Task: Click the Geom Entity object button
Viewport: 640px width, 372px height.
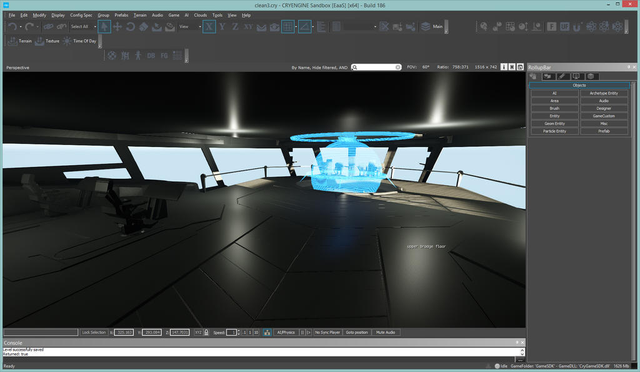Action: click(554, 123)
